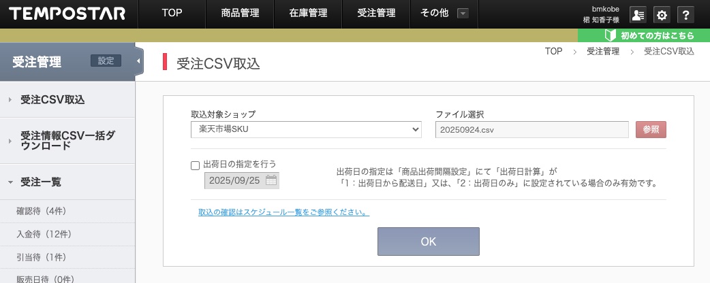
Task: Click the file selection text field
Action: 531,129
